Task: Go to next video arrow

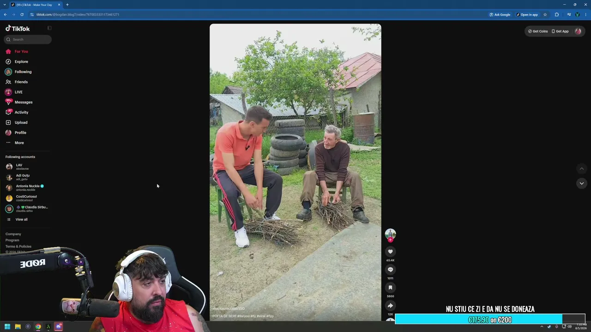Action: pyautogui.click(x=581, y=184)
